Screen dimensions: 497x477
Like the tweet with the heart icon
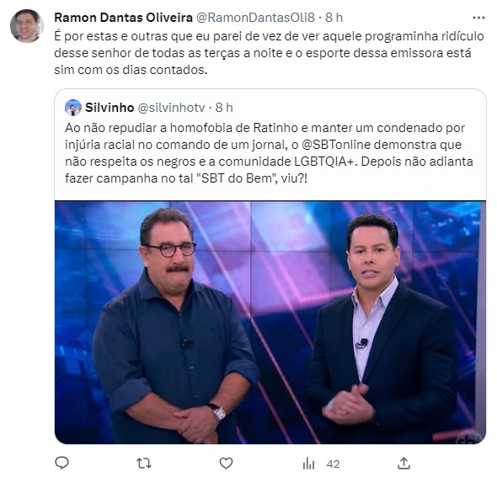click(226, 464)
